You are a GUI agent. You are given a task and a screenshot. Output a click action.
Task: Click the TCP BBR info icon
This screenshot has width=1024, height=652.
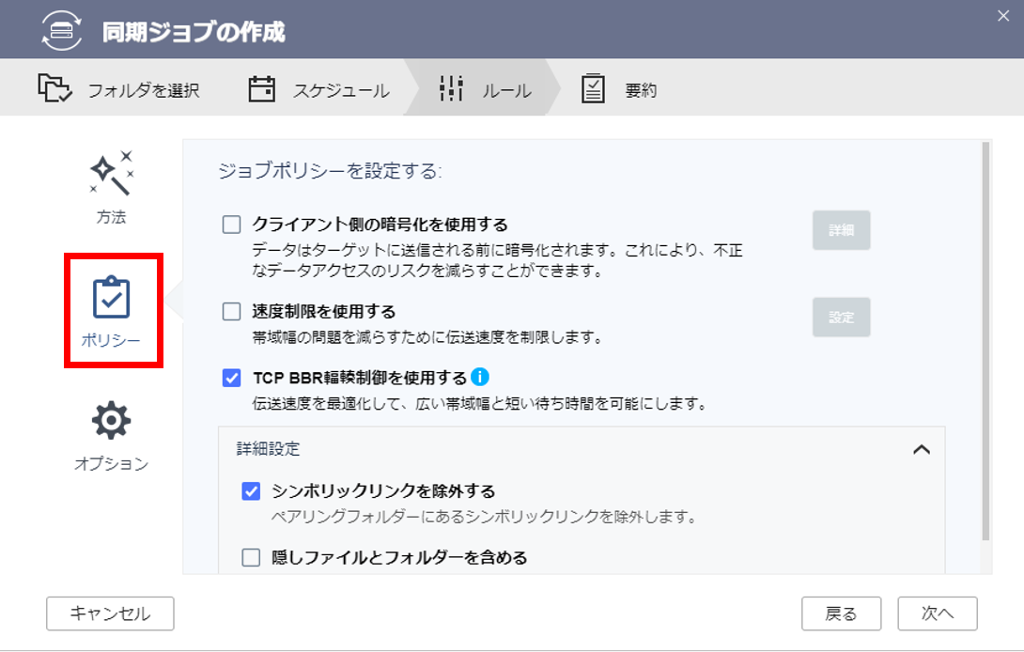pyautogui.click(x=480, y=378)
